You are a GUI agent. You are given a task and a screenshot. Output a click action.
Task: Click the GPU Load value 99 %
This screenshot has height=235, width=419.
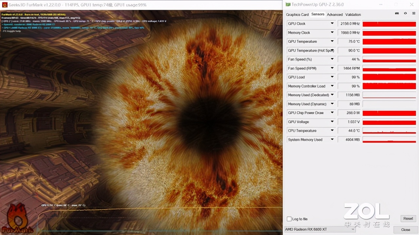[349, 77]
